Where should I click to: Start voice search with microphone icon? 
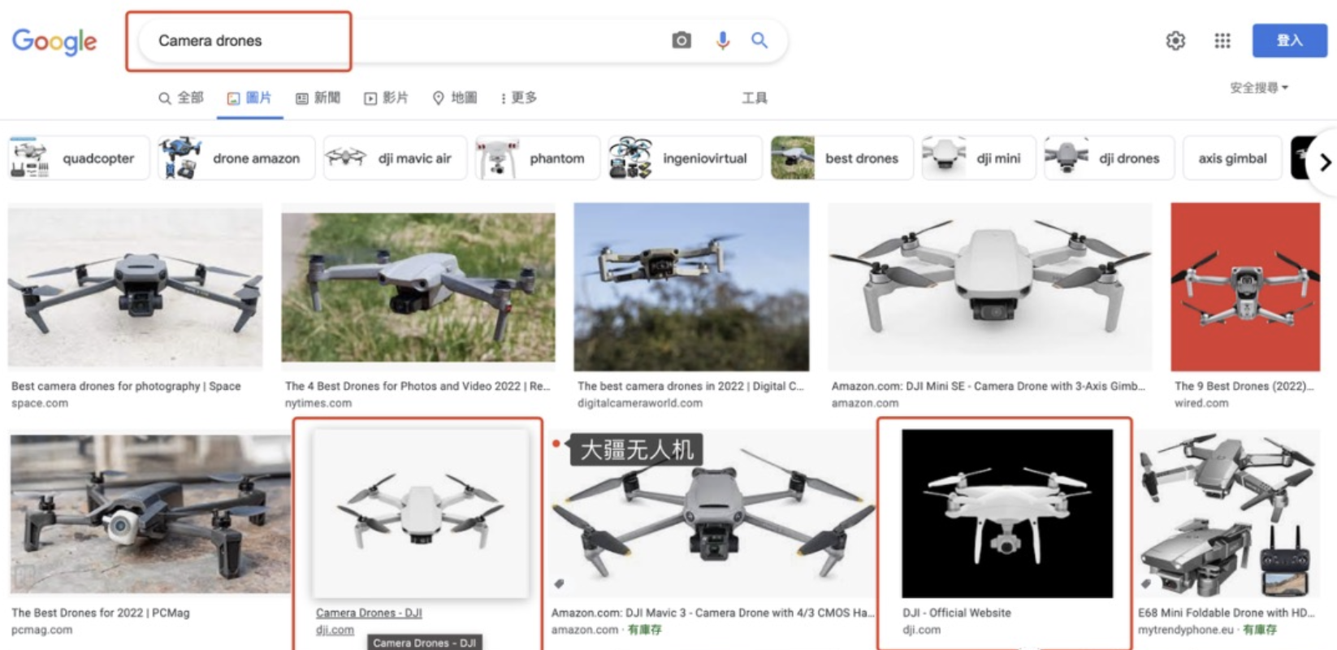click(722, 40)
